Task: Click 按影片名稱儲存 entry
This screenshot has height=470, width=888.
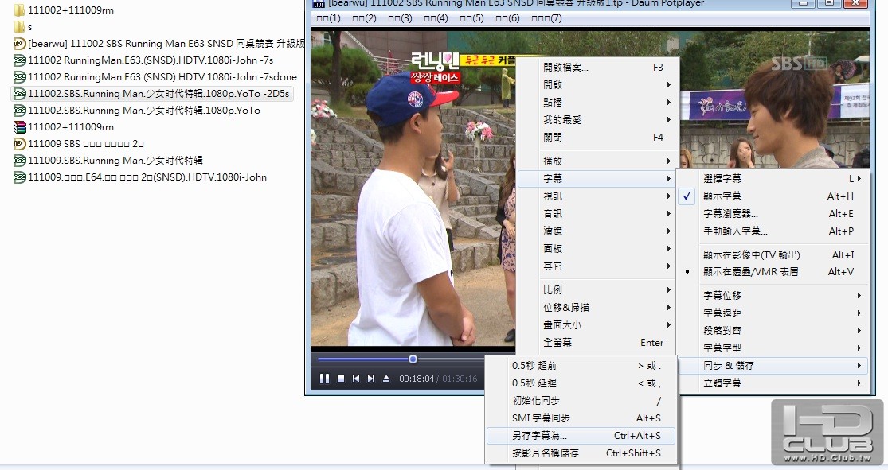Action: point(581,453)
